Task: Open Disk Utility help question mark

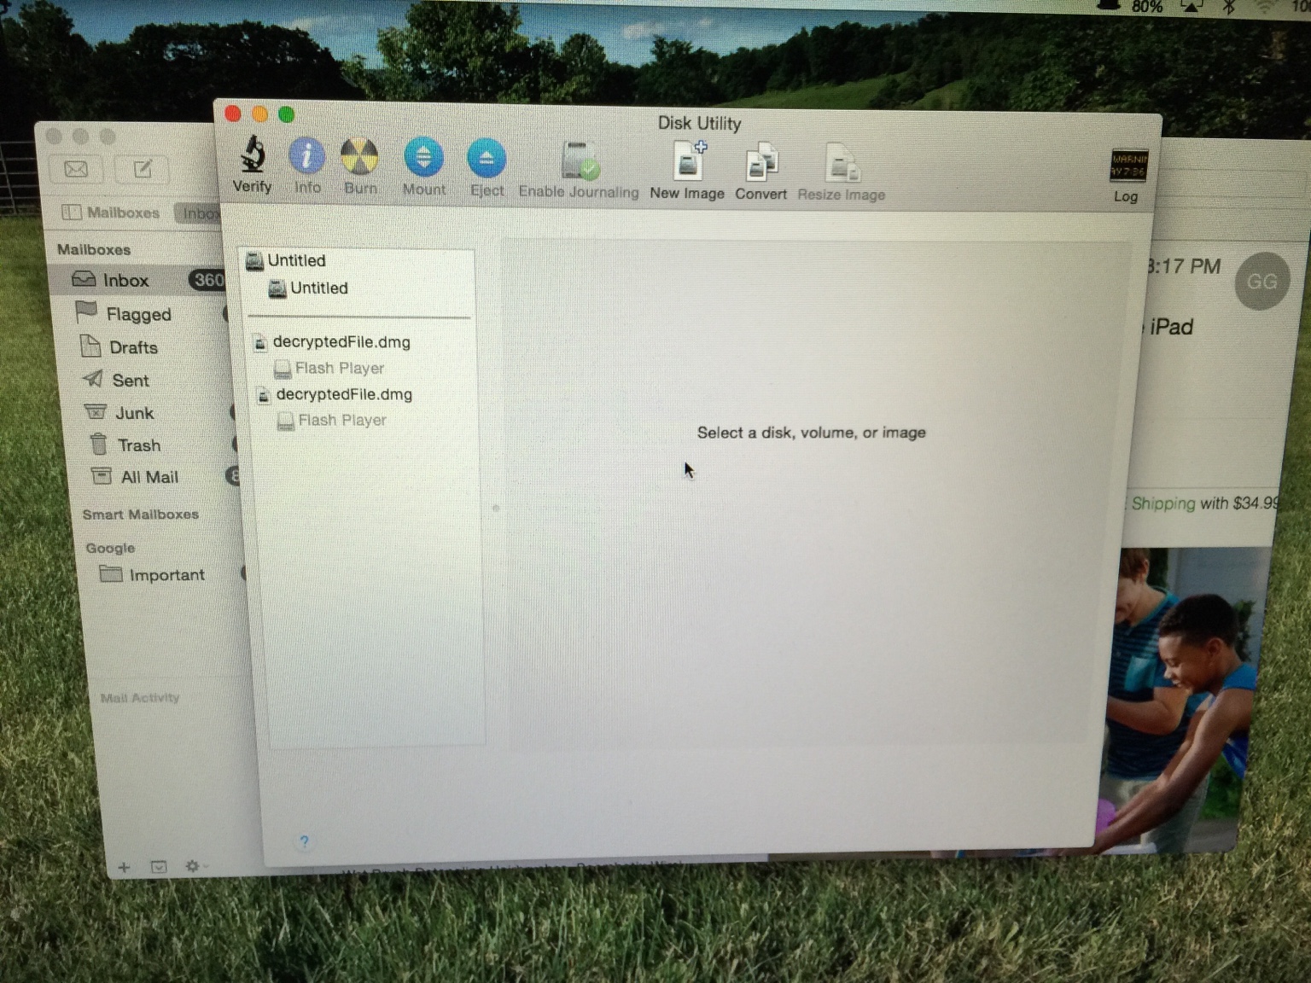Action: [x=304, y=841]
